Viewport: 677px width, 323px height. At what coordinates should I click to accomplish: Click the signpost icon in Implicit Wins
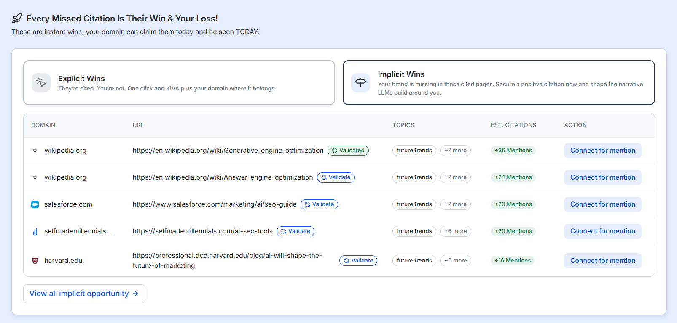pos(360,82)
